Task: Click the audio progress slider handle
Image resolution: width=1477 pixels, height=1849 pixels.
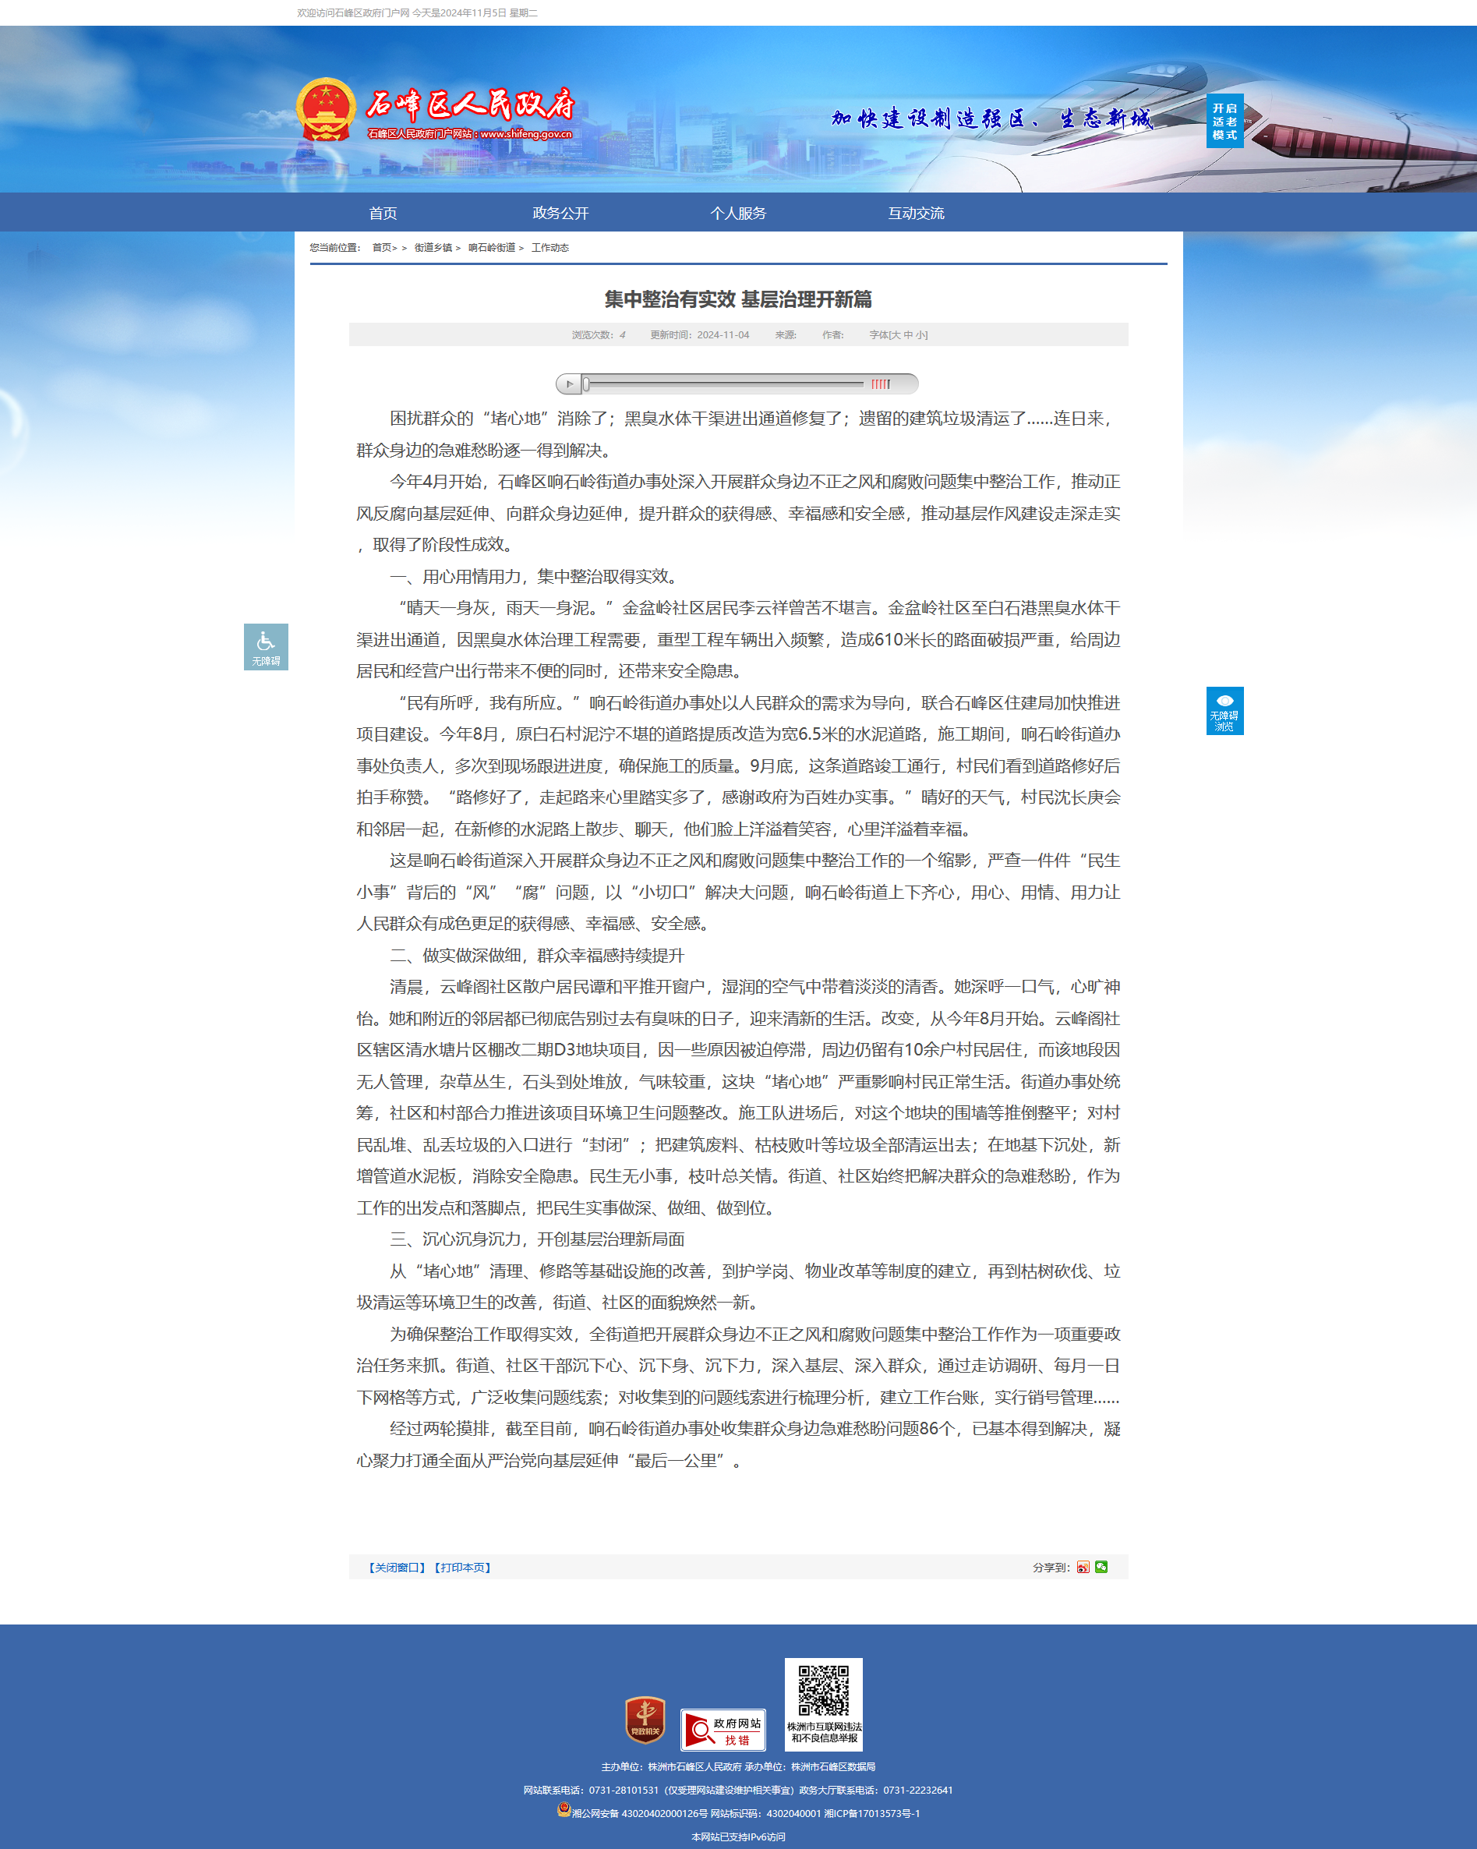Action: tap(586, 384)
